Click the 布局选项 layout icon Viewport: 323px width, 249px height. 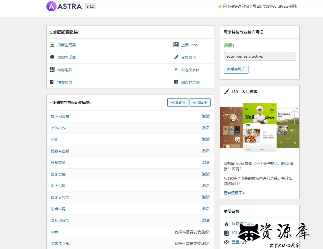[x=52, y=70]
